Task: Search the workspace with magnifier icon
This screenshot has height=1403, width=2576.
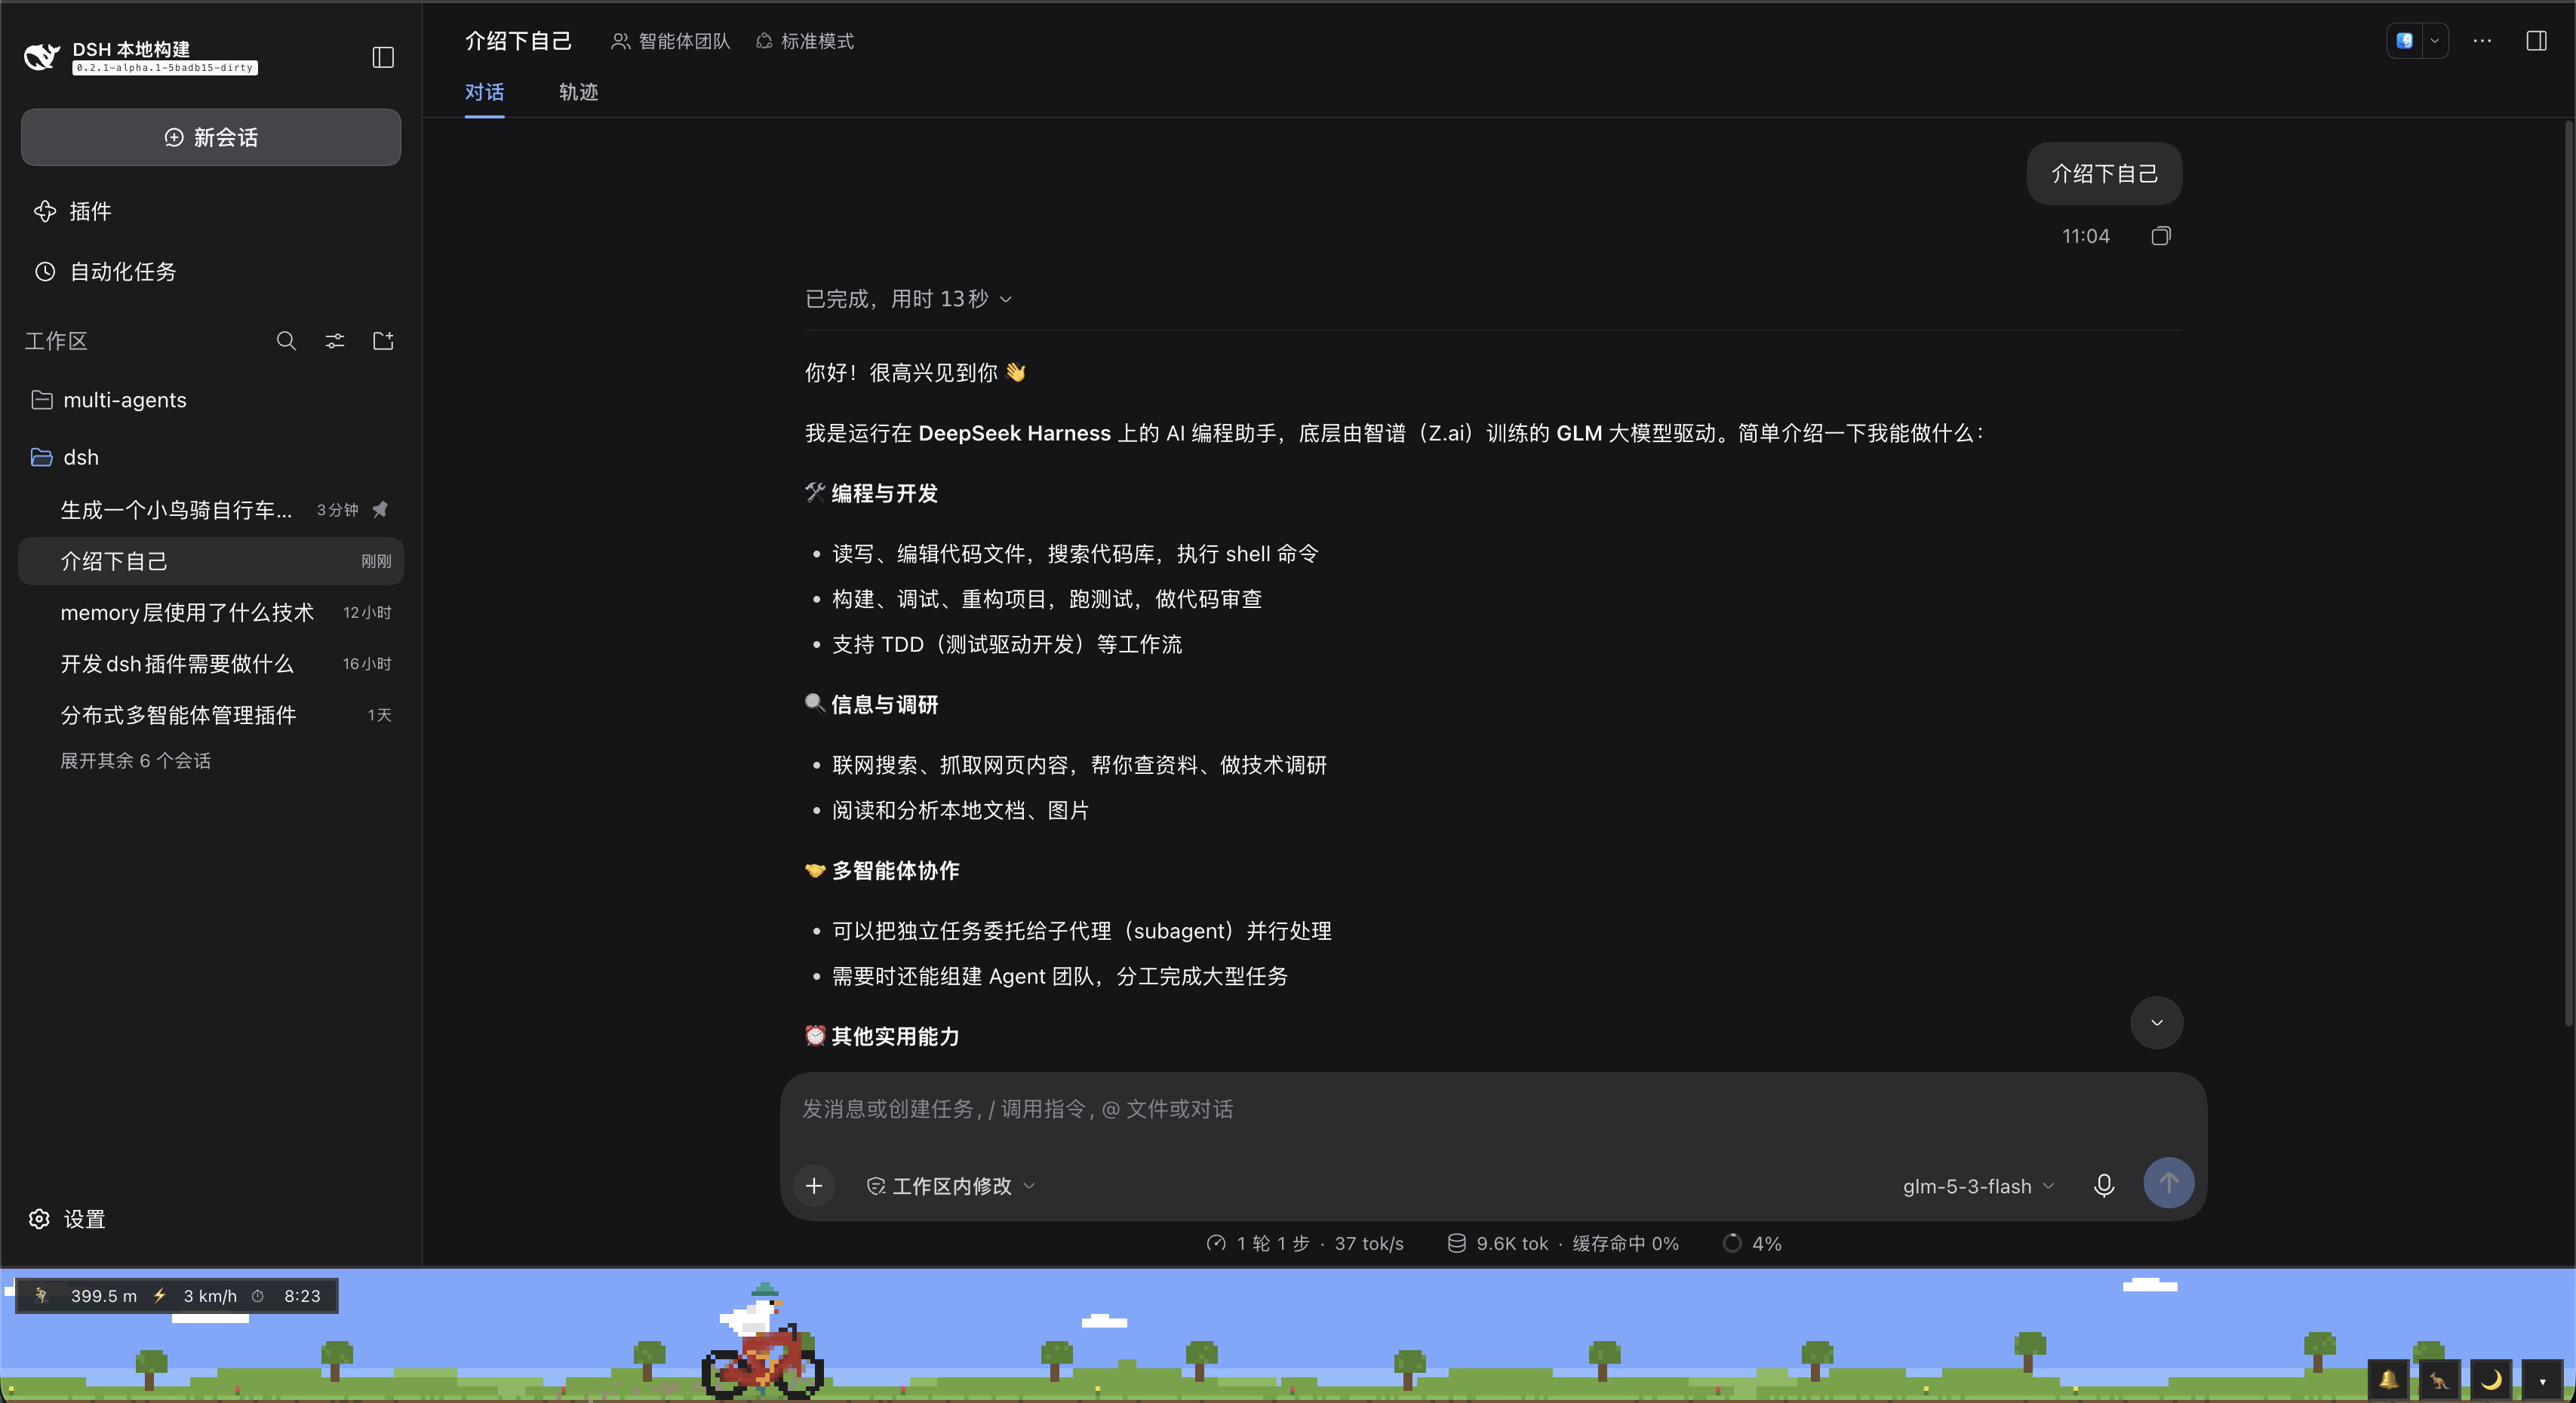Action: coord(286,341)
